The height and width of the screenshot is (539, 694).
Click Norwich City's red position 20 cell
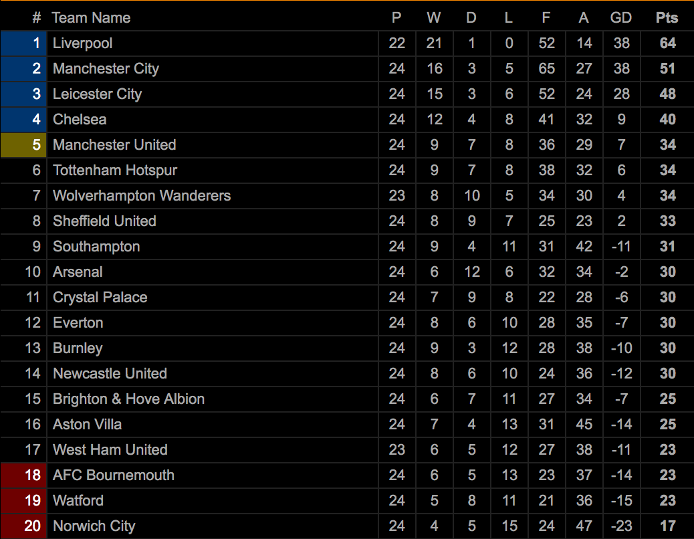(x=23, y=526)
